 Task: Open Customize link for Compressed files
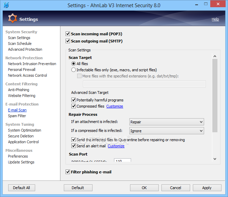[115, 106]
